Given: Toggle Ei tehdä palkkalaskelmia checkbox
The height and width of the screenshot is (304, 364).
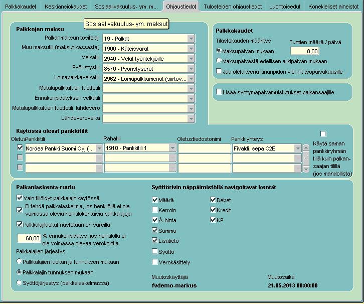Looking at the screenshot, I should [20, 210].
